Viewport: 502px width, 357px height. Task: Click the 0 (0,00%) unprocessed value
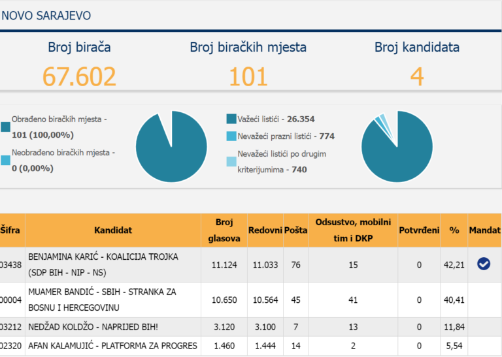pos(33,168)
